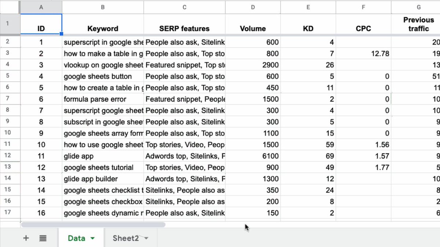The width and height of the screenshot is (440, 247).
Task: Select the 'glide app' keyword cell
Action: [x=103, y=156]
